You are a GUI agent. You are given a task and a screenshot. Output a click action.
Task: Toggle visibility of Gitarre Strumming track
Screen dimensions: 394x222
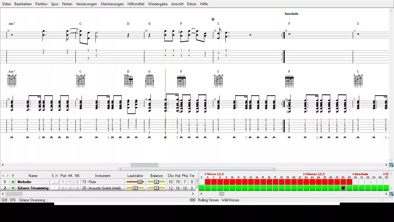[13, 188]
